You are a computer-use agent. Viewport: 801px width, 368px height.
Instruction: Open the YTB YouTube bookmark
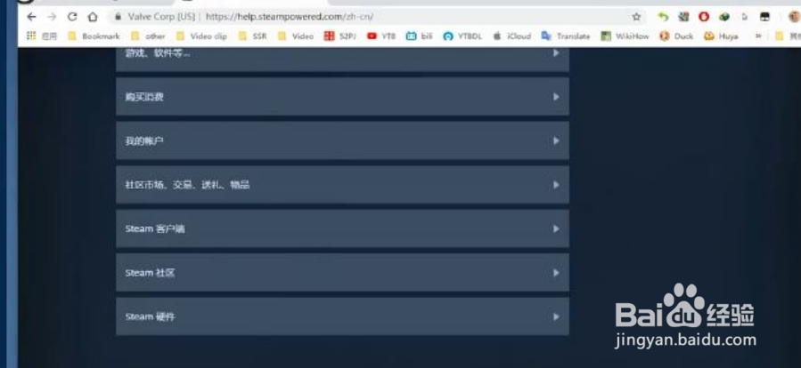(381, 36)
